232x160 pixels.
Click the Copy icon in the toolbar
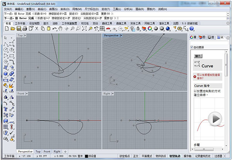point(43,29)
